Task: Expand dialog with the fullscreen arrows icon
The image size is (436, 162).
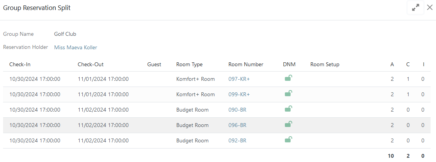Action: [416, 7]
